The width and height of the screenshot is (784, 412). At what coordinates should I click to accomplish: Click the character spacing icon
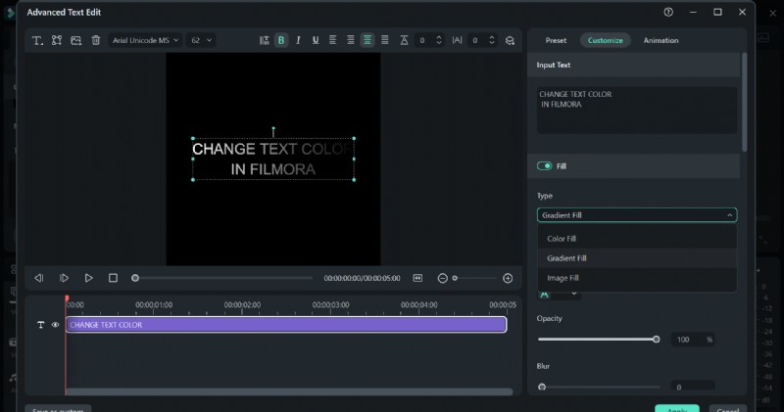pos(457,40)
